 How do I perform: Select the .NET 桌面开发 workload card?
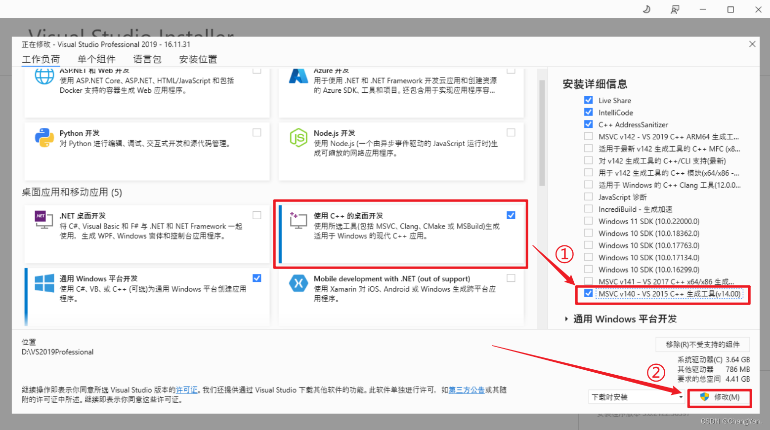coord(147,234)
